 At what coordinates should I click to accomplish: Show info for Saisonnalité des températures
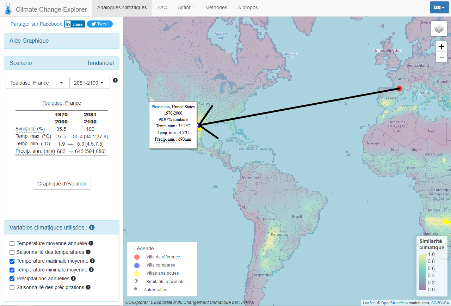click(88, 252)
